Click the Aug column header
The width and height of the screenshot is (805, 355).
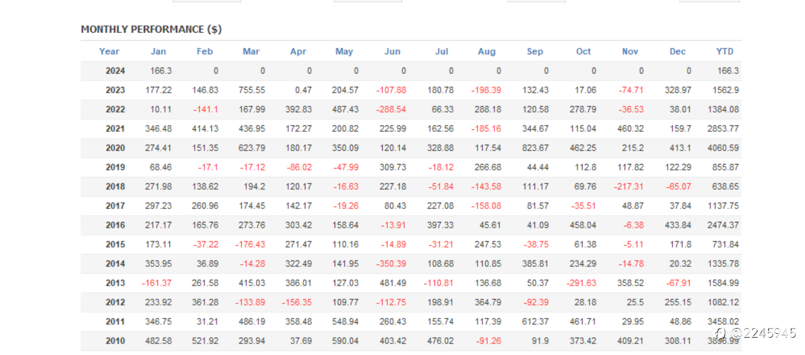point(487,51)
